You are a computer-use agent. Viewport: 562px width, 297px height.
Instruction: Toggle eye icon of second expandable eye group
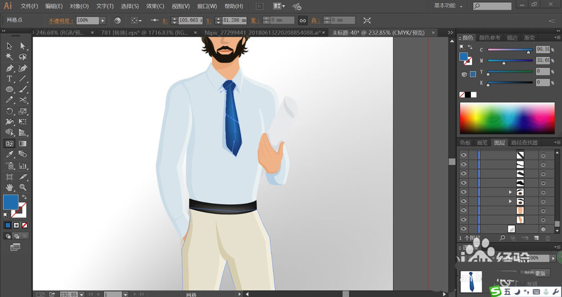[x=464, y=202]
